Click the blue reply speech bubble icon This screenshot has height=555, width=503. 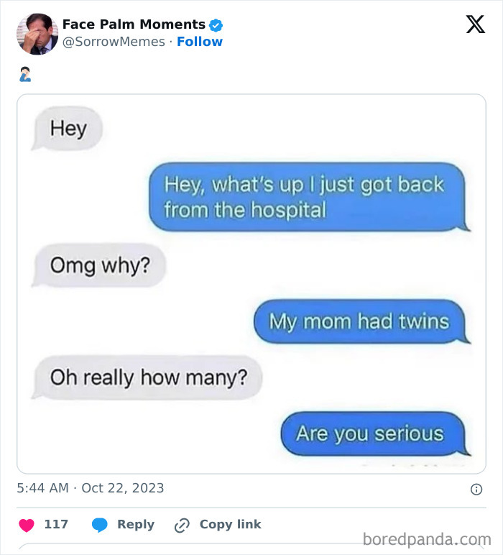tap(100, 525)
